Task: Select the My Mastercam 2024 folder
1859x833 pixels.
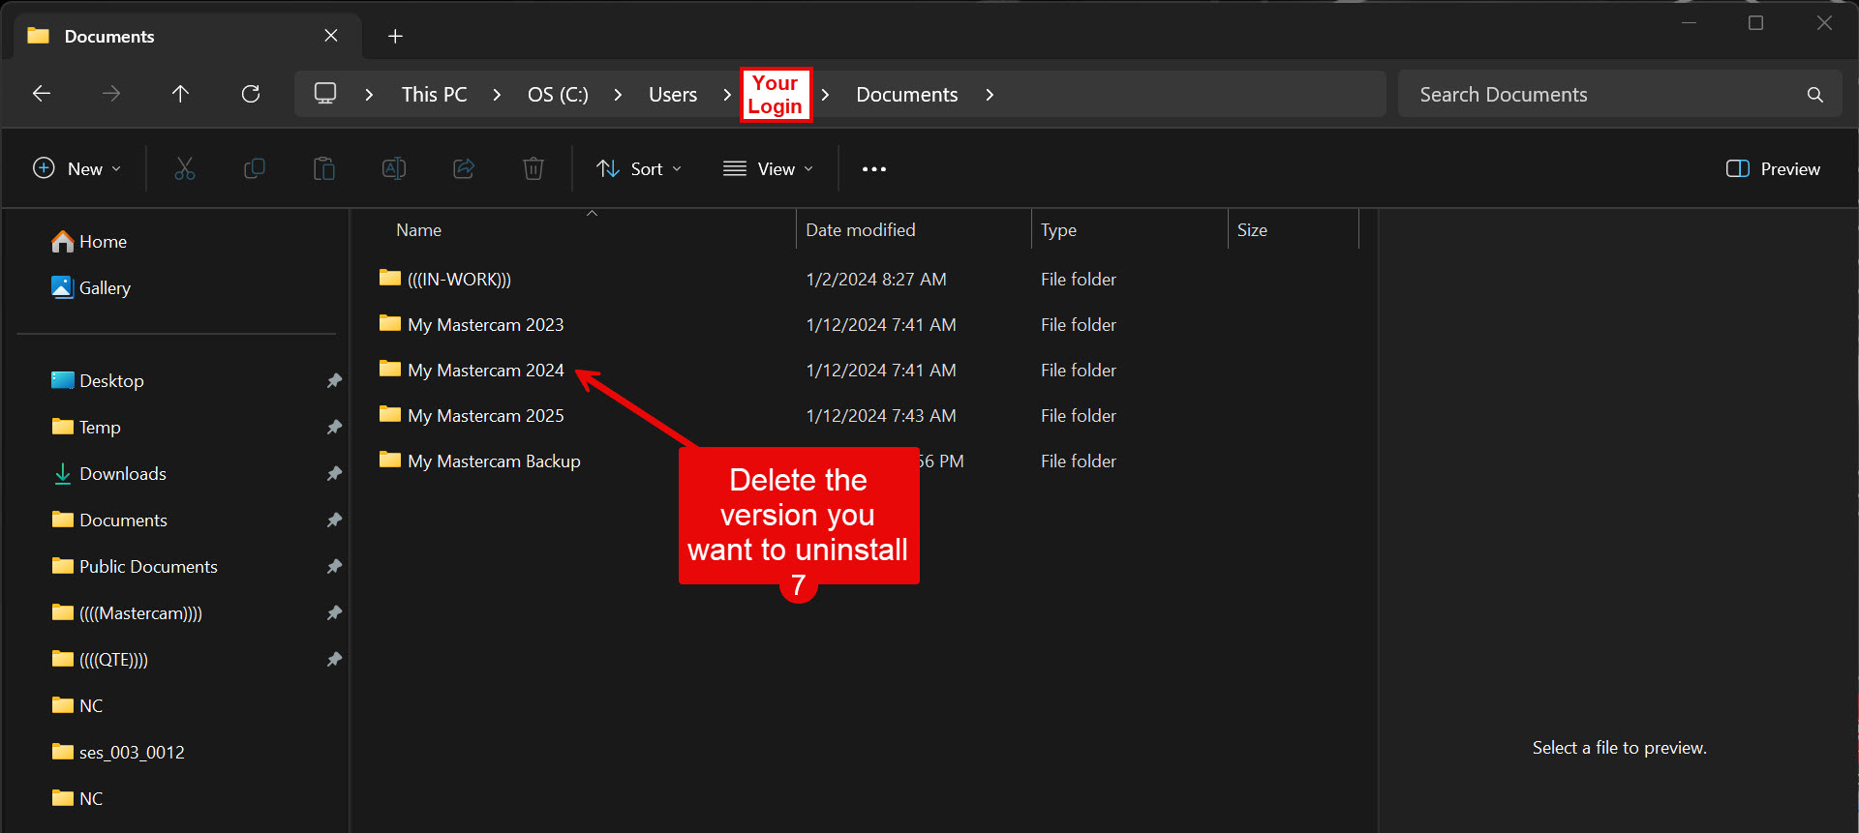Action: pyautogui.click(x=485, y=371)
